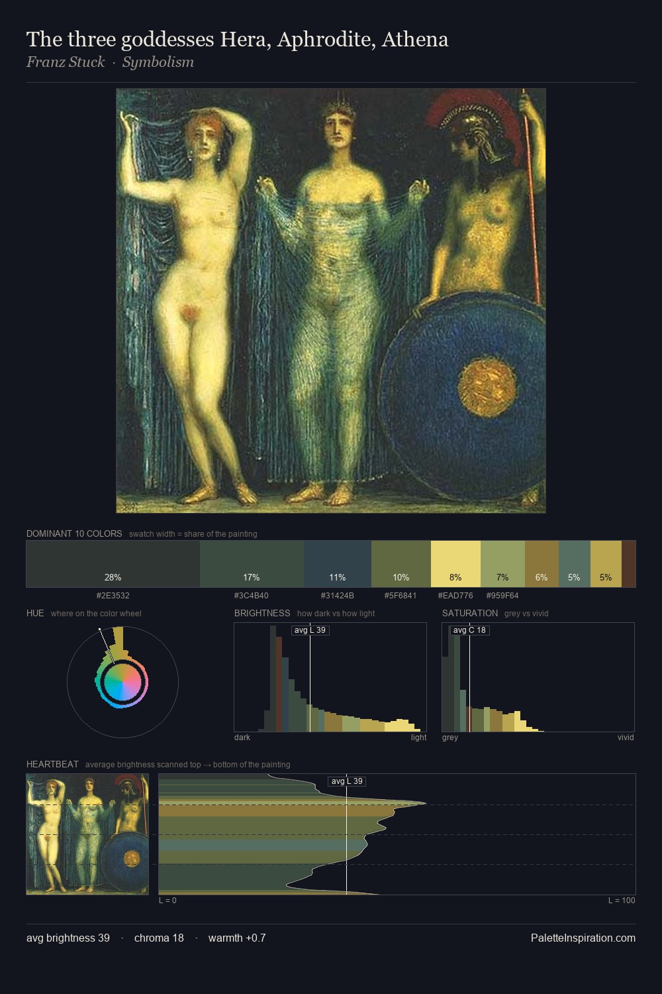Click the 'HEARTBEAT' section heading
662x994 pixels.
pyautogui.click(x=52, y=764)
